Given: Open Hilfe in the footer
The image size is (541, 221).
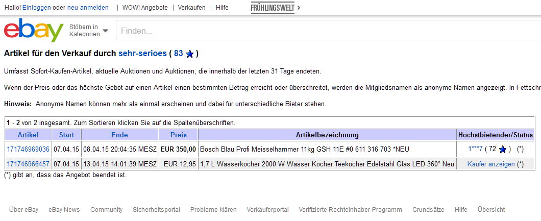Looking at the screenshot, I should click(x=461, y=210).
